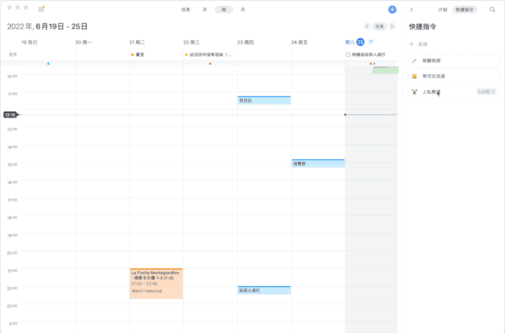The width and height of the screenshot is (505, 333).
Task: Click the weightlifting icon of 上私教课
Action: click(415, 92)
